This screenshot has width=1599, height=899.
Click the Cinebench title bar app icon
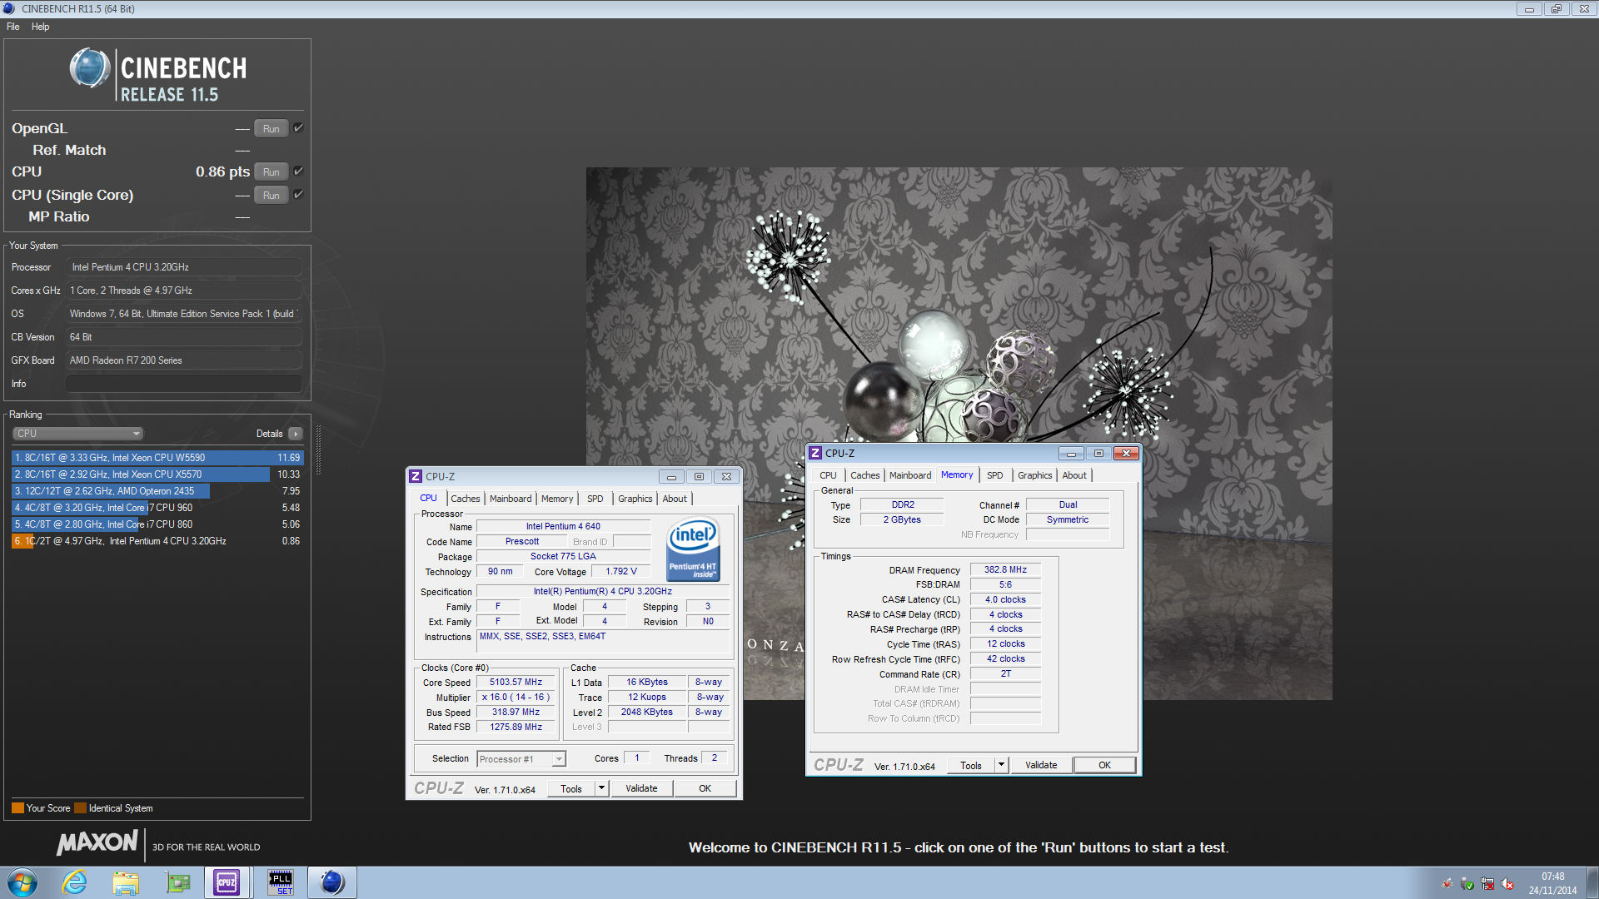click(9, 8)
